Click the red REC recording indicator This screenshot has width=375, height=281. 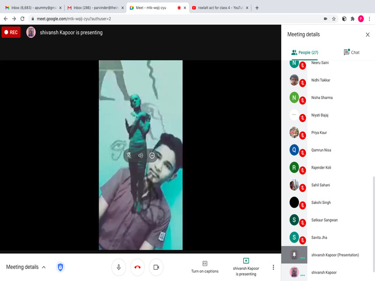(x=11, y=32)
